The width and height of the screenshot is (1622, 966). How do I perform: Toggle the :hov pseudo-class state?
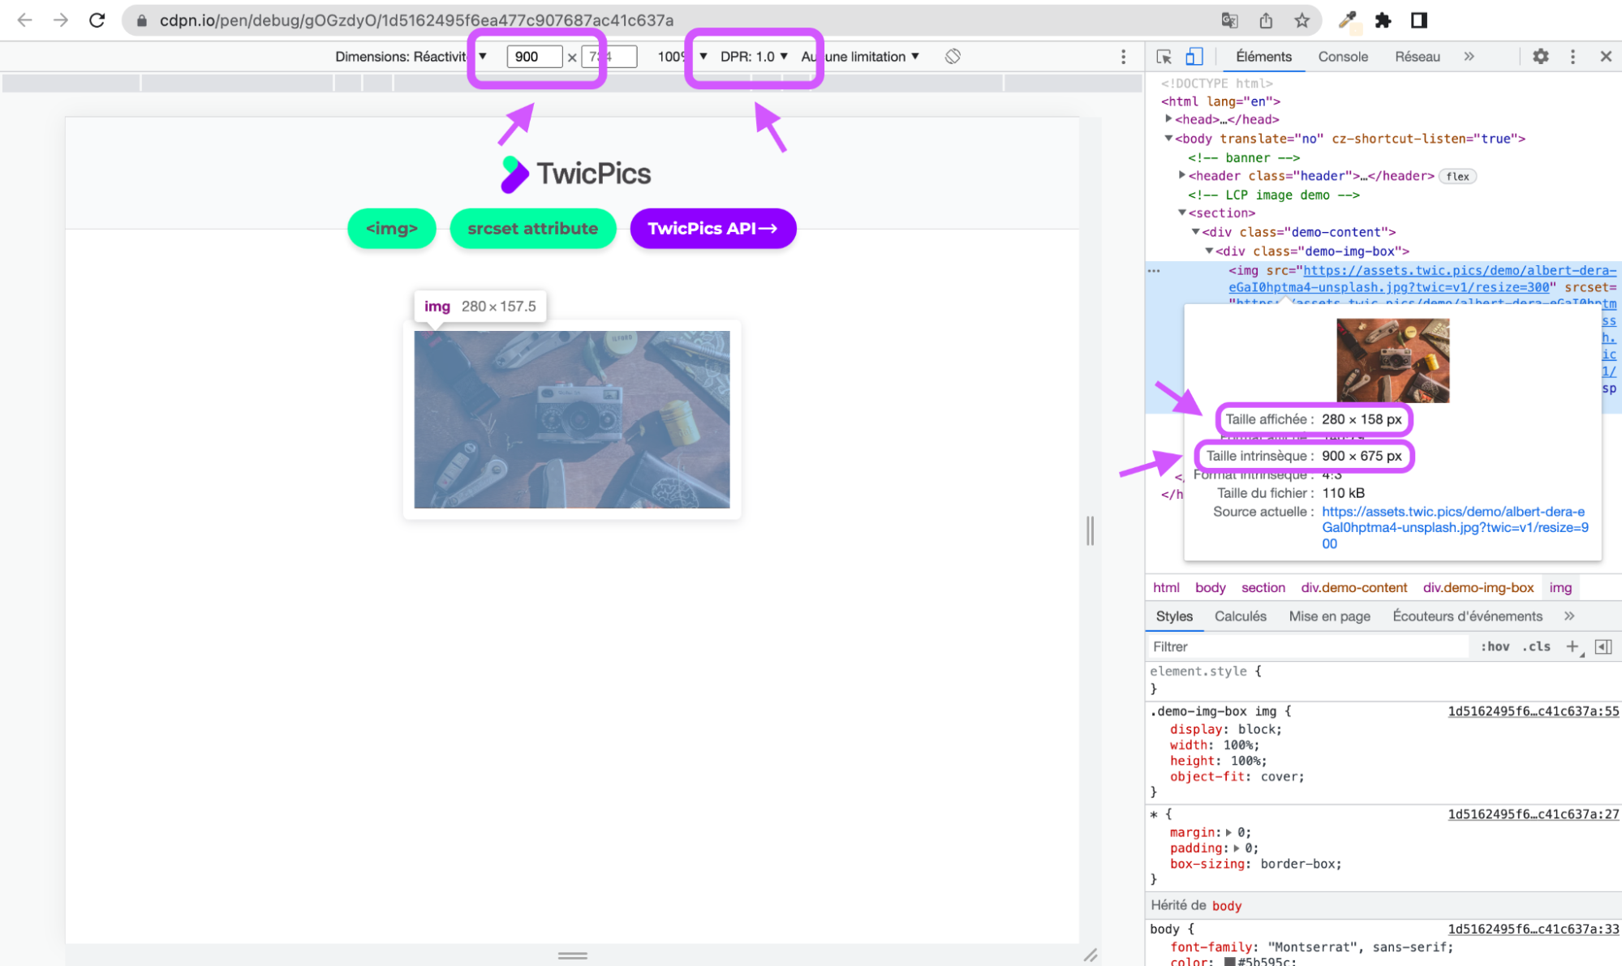[x=1495, y=646]
